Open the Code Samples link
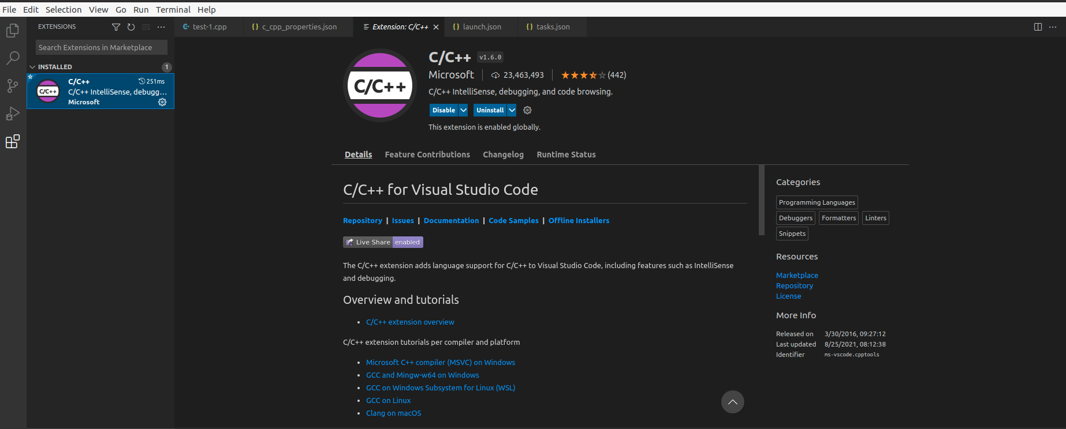This screenshot has height=429, width=1066. click(513, 221)
